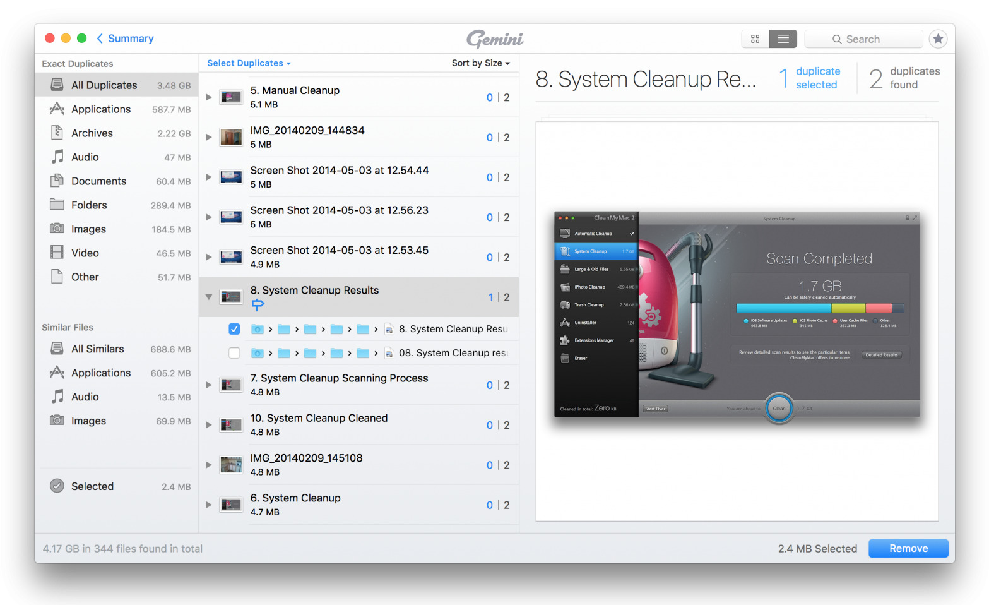Click Images icon under Similar Files
Viewport: 989px width, 605px height.
(x=57, y=421)
